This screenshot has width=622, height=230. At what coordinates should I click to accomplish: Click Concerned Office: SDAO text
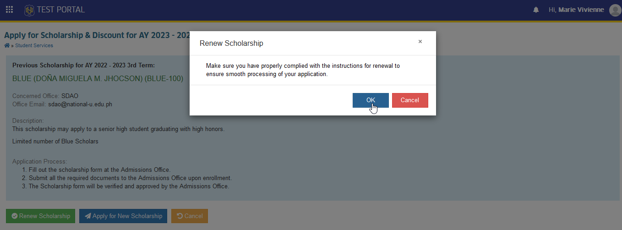click(x=45, y=96)
